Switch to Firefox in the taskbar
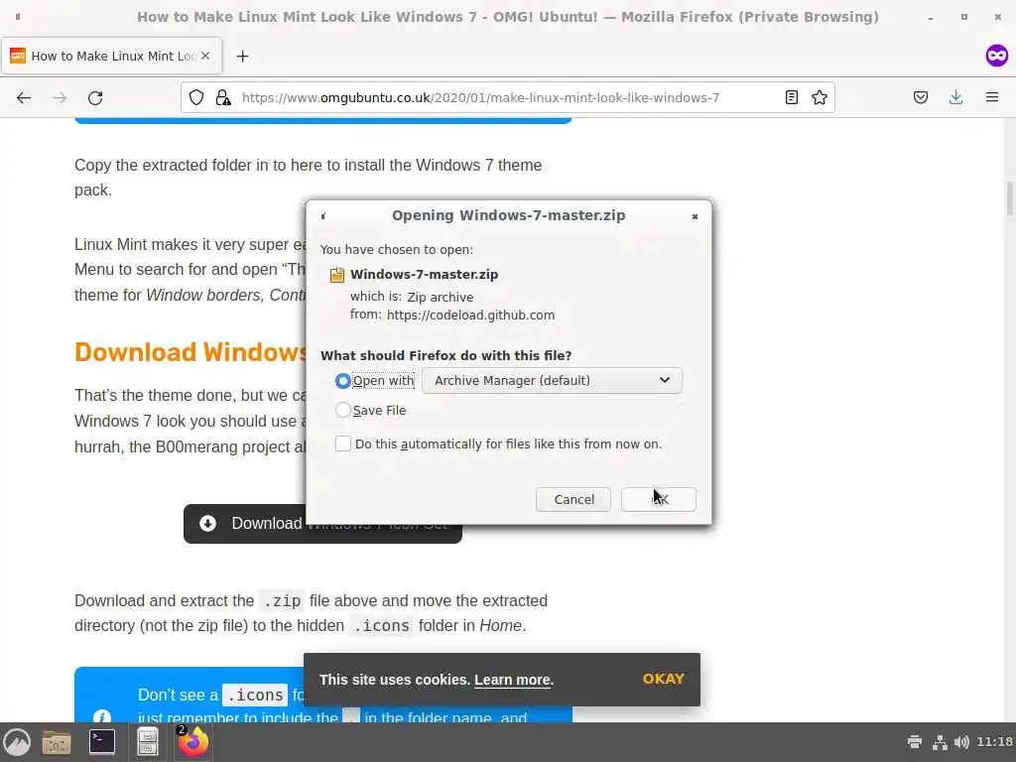Viewport: 1016px width, 762px height. pyautogui.click(x=193, y=742)
